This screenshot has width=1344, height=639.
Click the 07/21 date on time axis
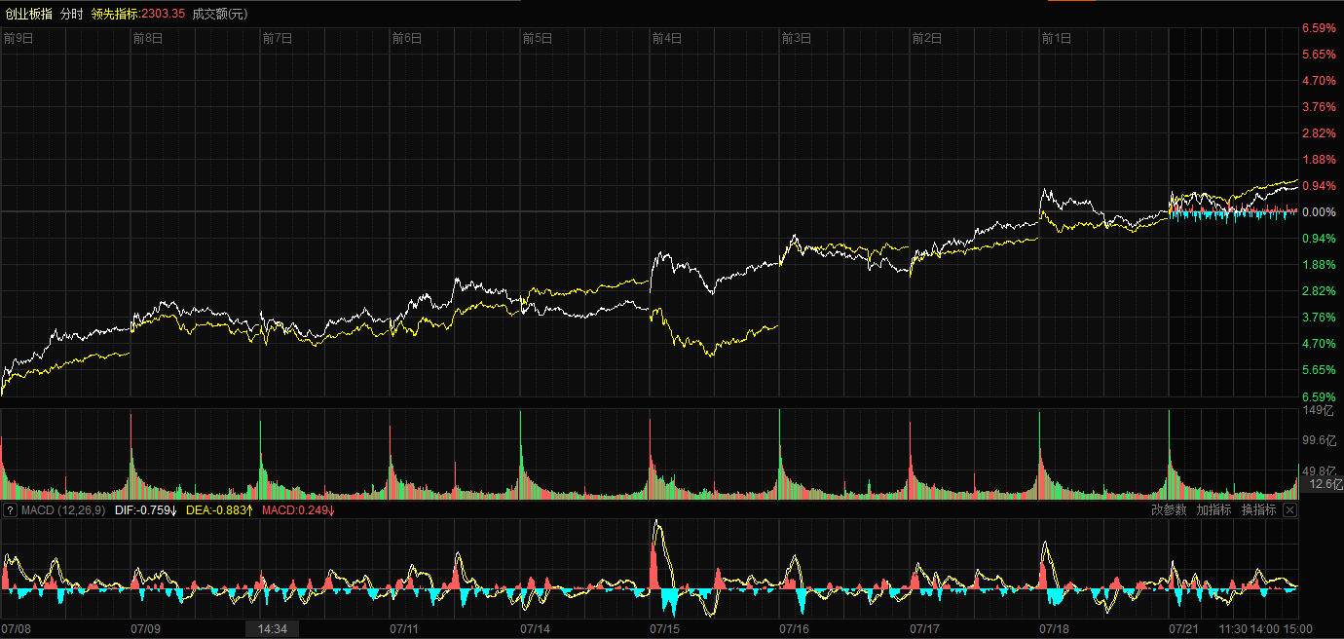(x=1183, y=629)
